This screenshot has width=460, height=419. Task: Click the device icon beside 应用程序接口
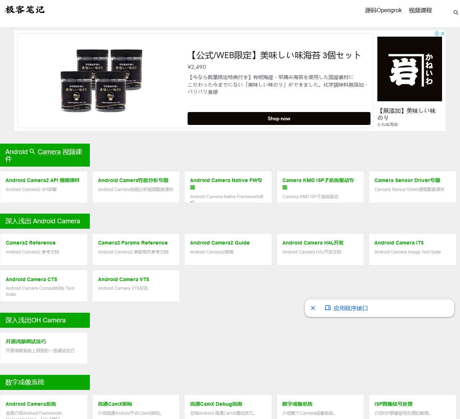point(328,308)
